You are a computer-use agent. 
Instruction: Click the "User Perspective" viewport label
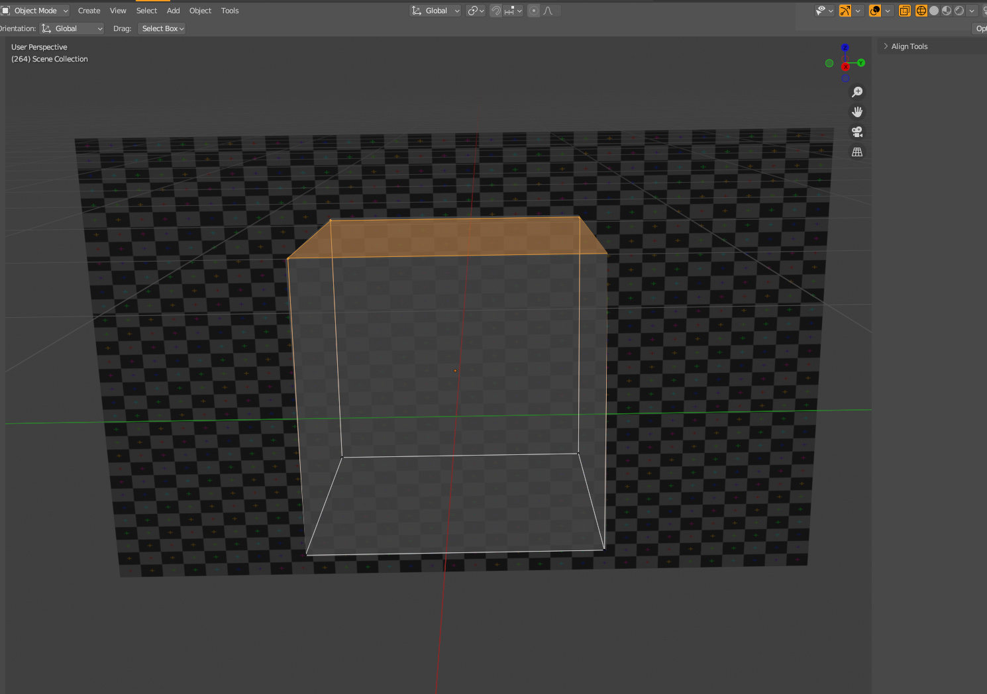(39, 47)
